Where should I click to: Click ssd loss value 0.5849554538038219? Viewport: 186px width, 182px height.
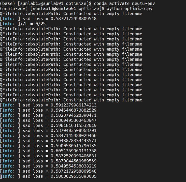pos(74,166)
